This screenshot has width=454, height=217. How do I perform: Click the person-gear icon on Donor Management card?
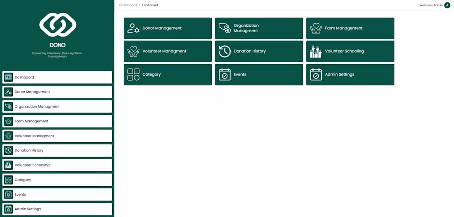pyautogui.click(x=133, y=28)
